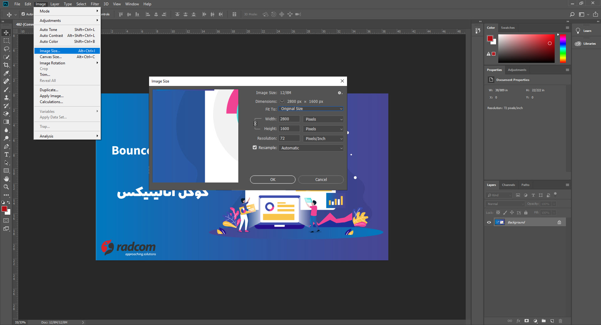Open Canvas Size from the Image menu
Image resolution: width=601 pixels, height=325 pixels.
pos(51,57)
